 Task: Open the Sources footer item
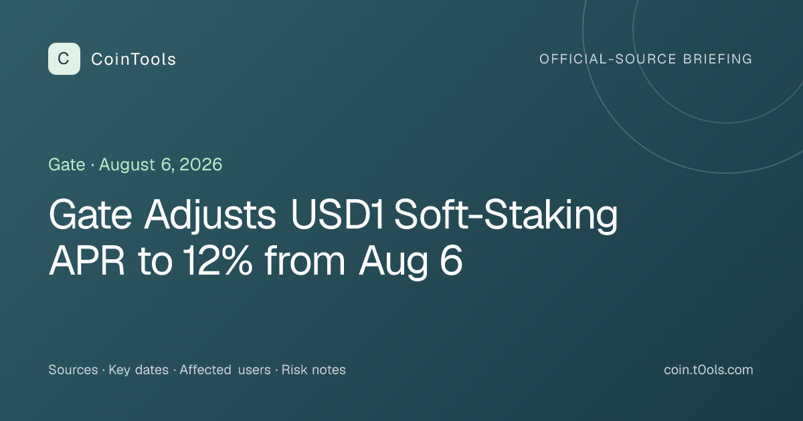(73, 370)
